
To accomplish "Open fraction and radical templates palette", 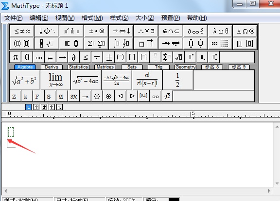I will [47, 43].
